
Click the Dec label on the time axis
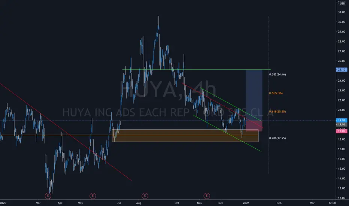pos(221,203)
